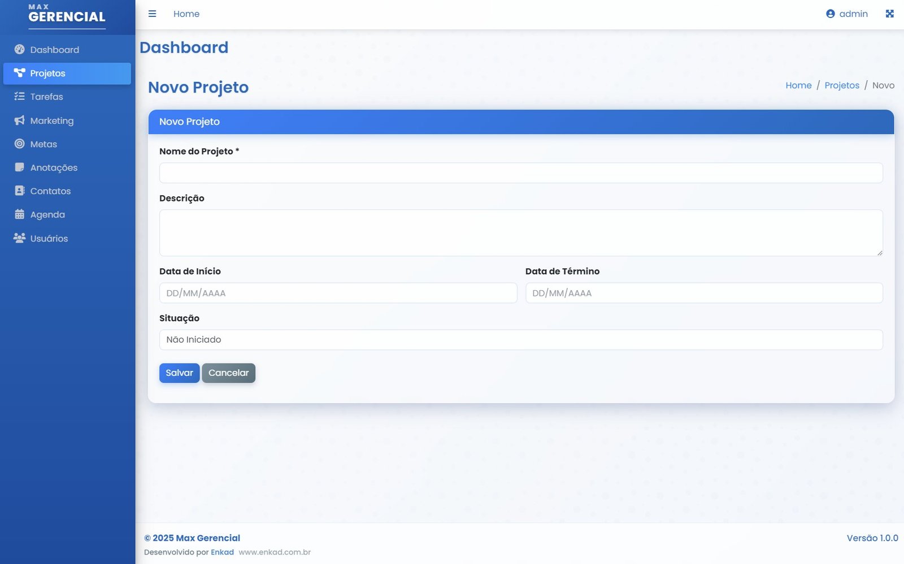Click the Usuários people icon
The height and width of the screenshot is (564, 904).
tap(19, 238)
